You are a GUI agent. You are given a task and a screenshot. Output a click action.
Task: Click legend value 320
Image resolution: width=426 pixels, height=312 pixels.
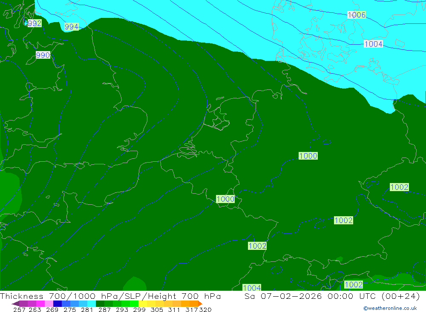pyautogui.click(x=205, y=309)
